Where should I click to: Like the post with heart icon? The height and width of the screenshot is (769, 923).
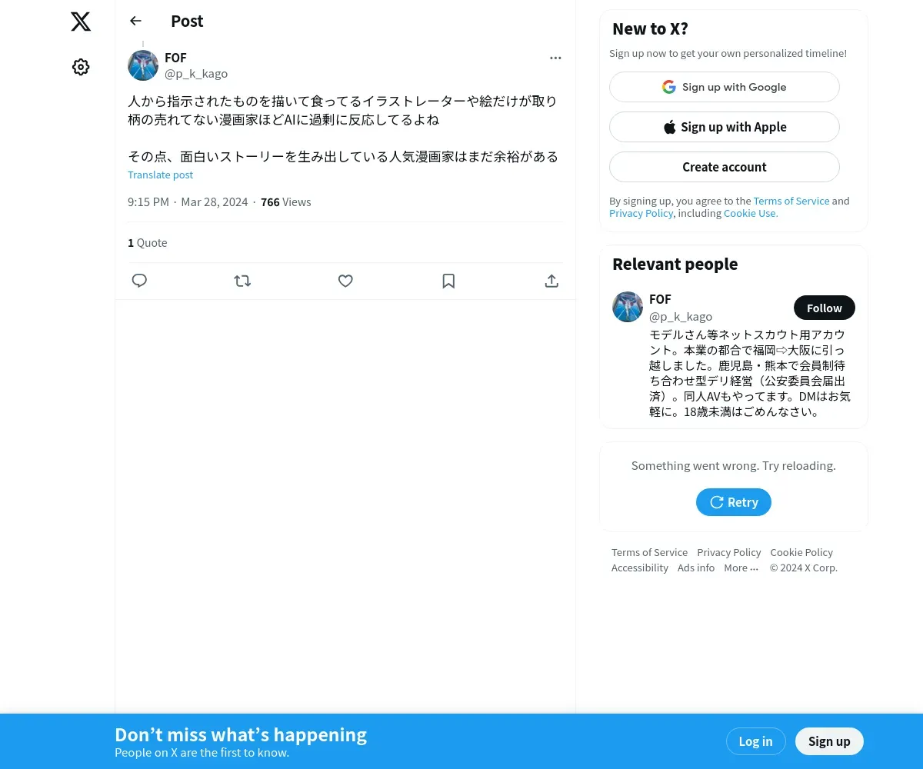click(345, 281)
